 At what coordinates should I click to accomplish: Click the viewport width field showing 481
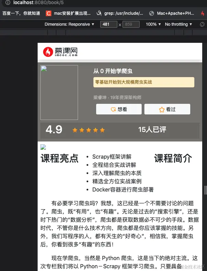108,24
